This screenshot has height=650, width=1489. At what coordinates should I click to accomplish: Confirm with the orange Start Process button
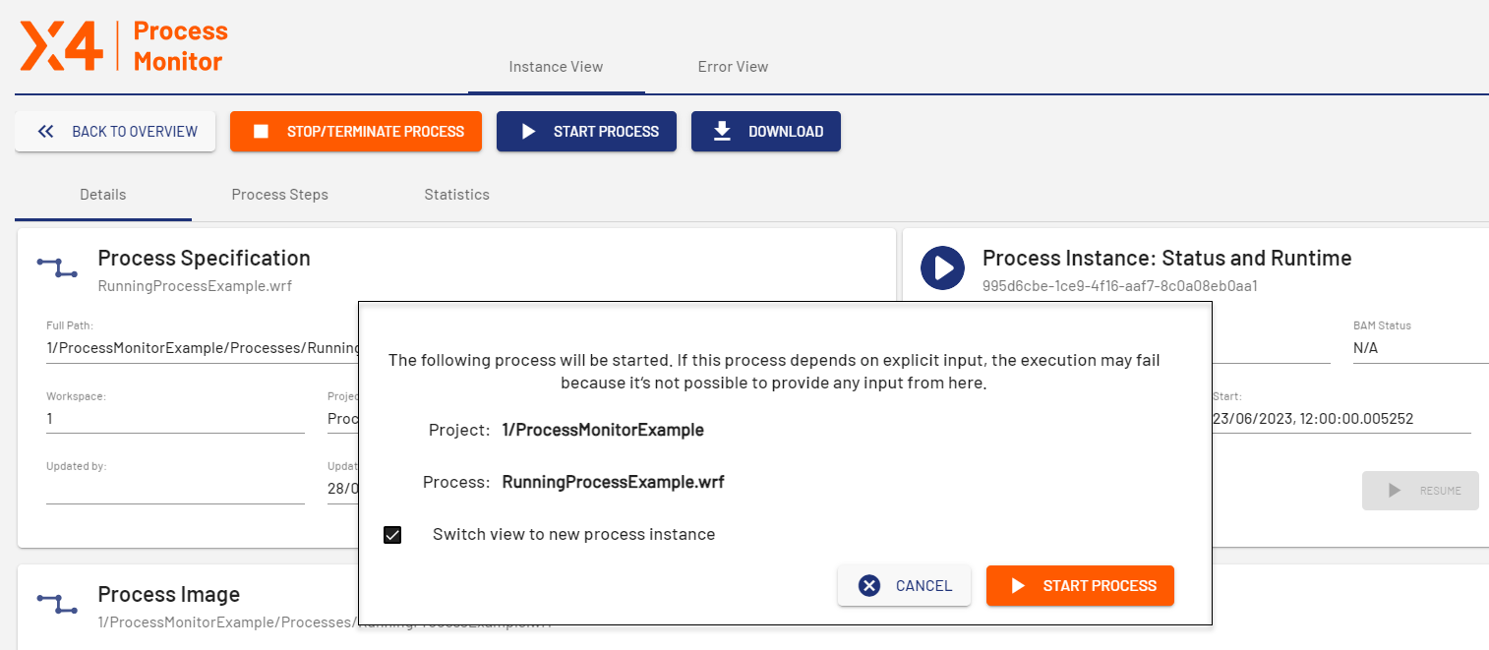[1080, 586]
